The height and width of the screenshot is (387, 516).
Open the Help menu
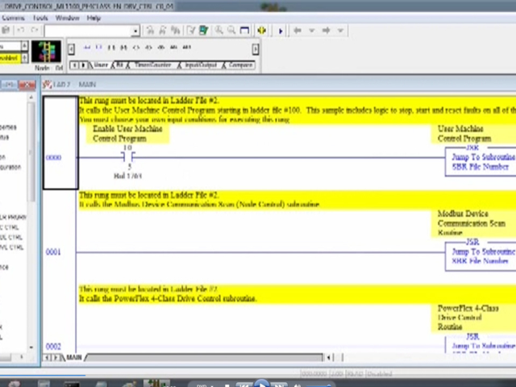pos(94,18)
